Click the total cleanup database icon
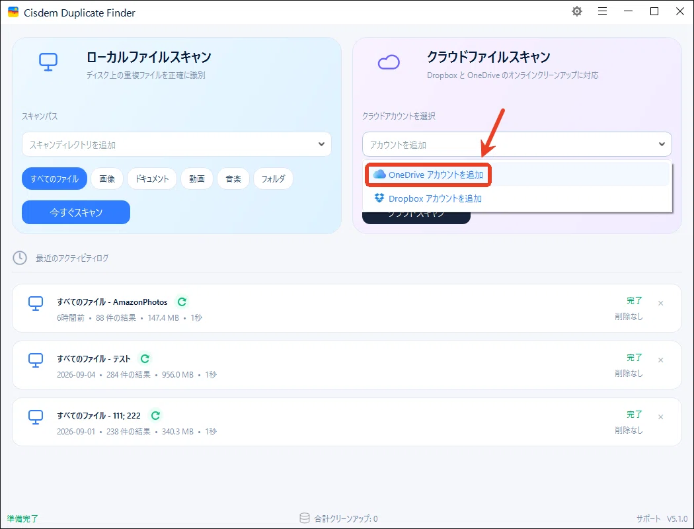694x529 pixels. coord(305,518)
